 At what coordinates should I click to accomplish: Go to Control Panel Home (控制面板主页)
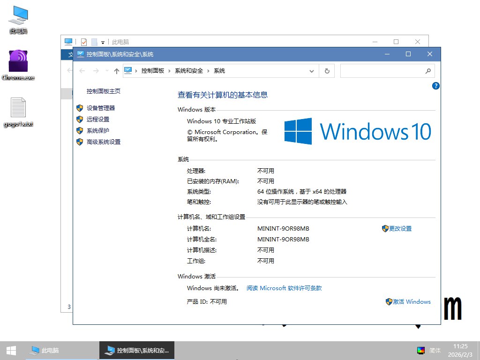pyautogui.click(x=103, y=91)
